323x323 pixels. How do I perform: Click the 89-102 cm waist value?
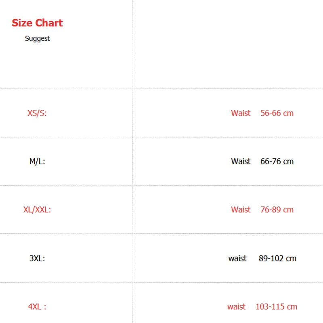[277, 258]
